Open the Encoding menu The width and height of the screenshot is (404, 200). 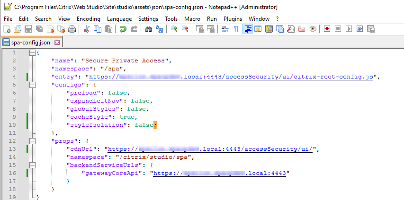coord(88,18)
